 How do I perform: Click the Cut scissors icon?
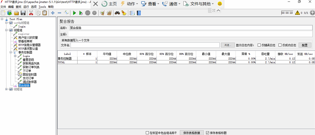pyautogui.click(x=31, y=13)
